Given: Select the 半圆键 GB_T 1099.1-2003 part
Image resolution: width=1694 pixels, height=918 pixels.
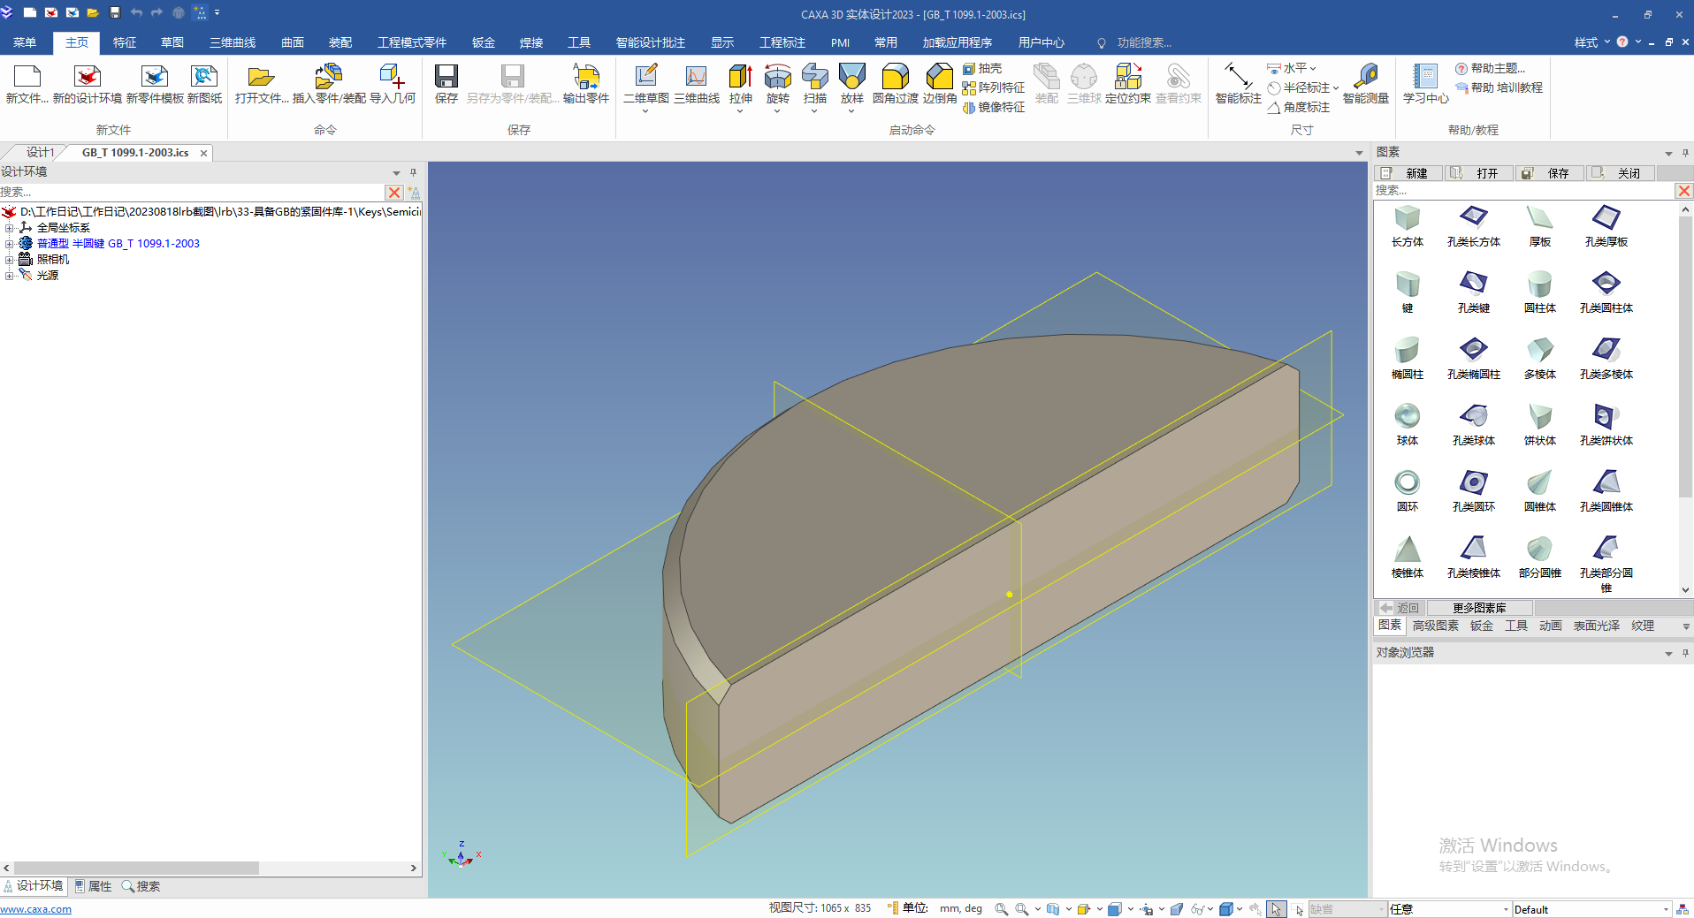Looking at the screenshot, I should (118, 244).
